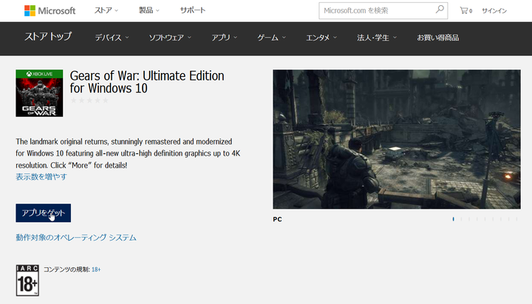Click the Microsoft.com search field

377,10
